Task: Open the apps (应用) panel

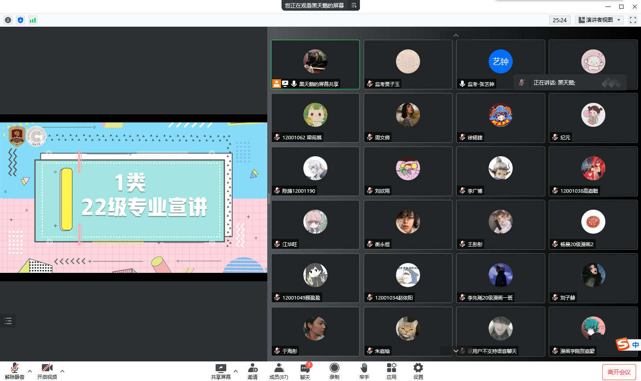Action: [x=391, y=371]
